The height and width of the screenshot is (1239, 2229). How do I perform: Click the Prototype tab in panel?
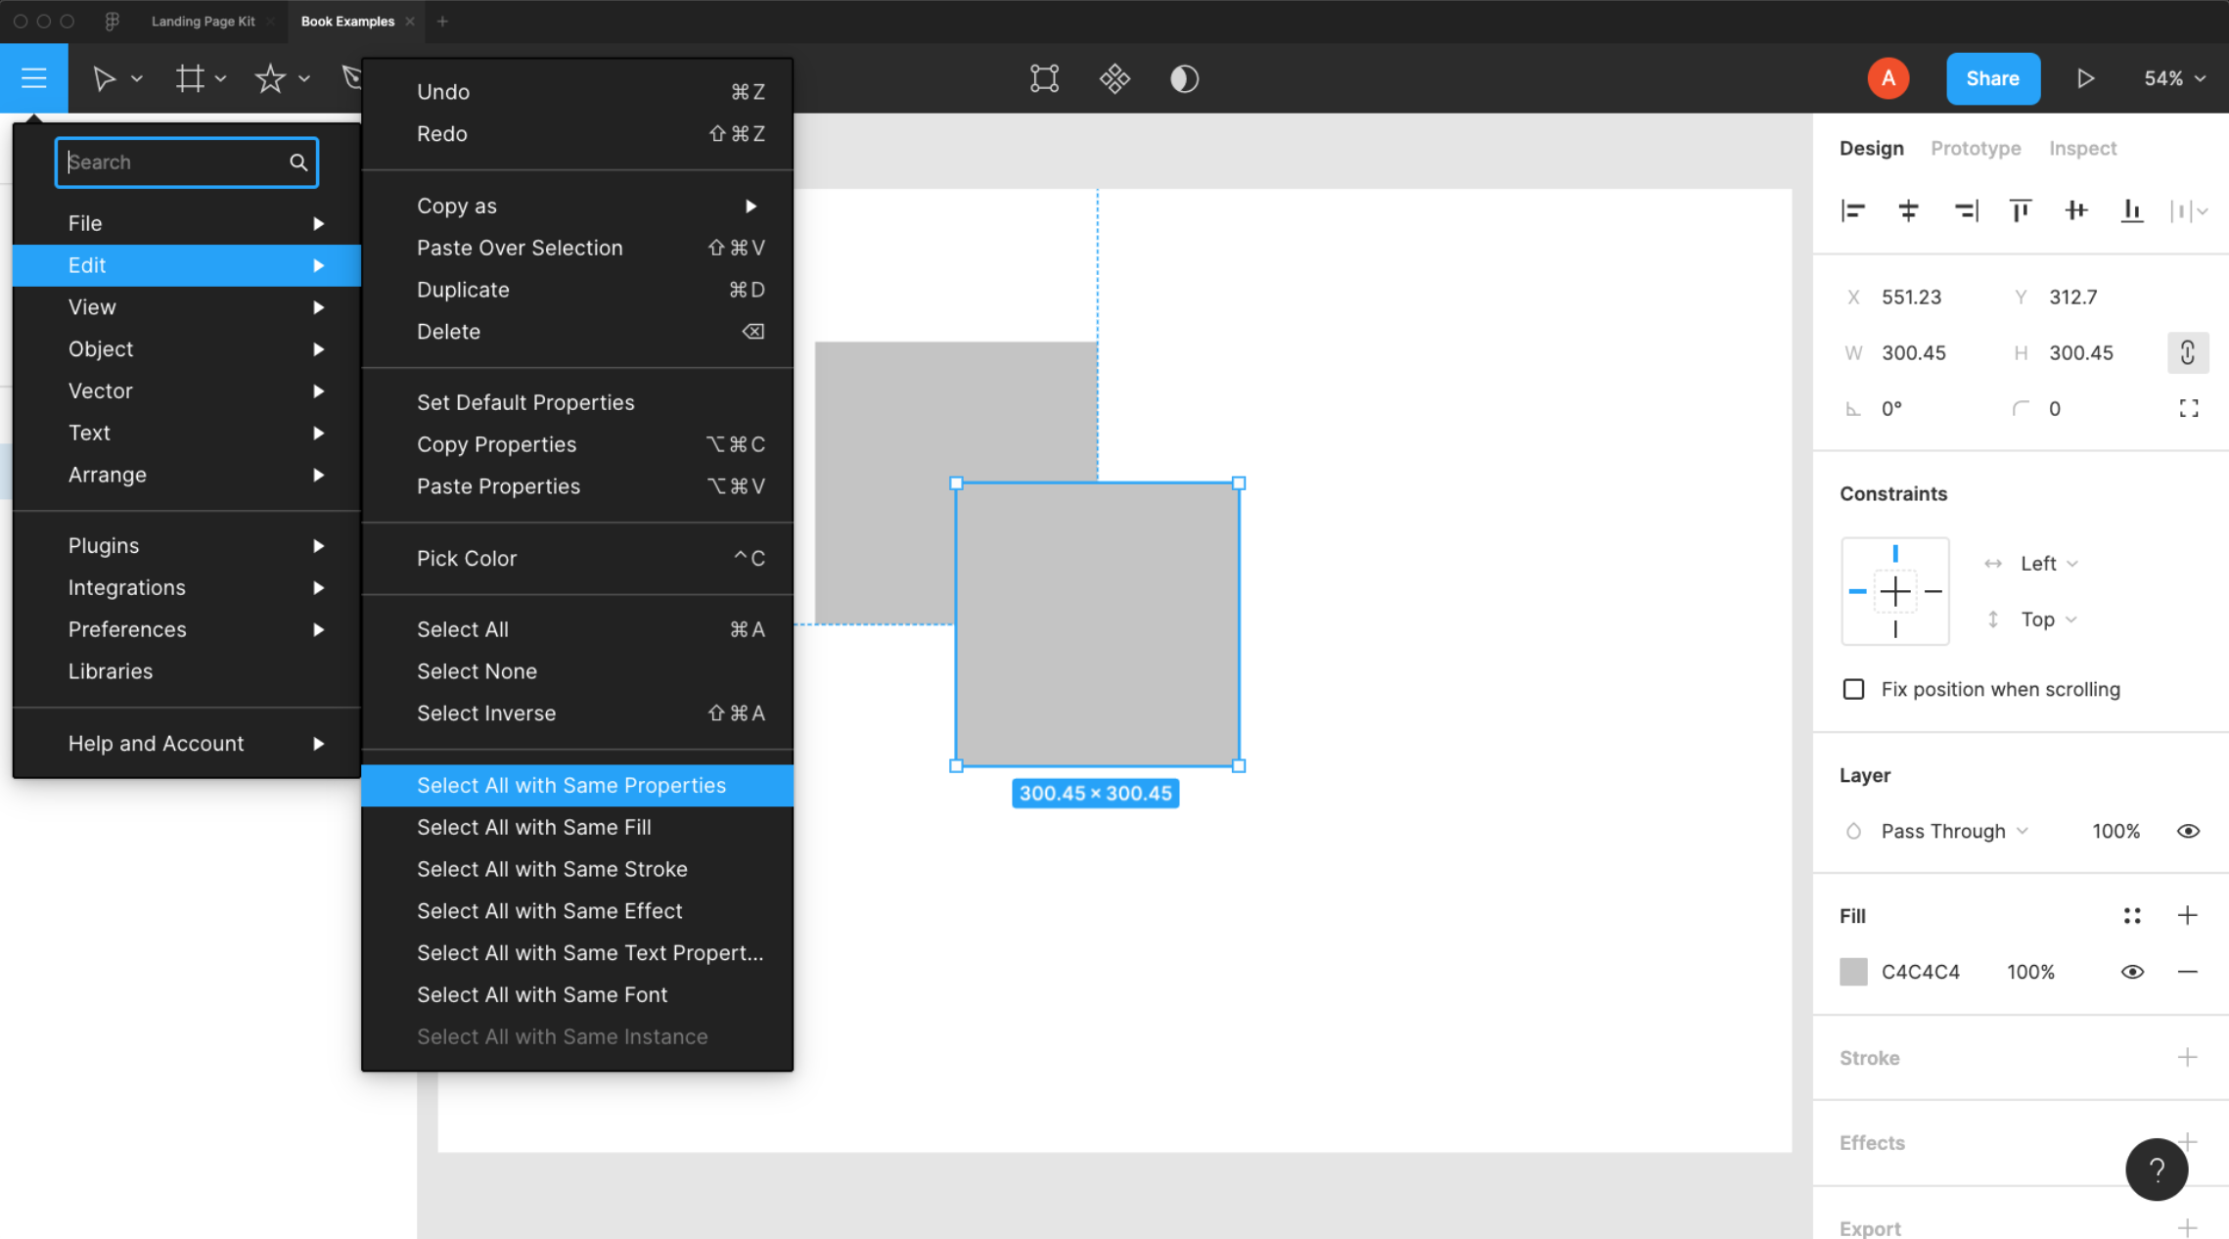(1978, 148)
